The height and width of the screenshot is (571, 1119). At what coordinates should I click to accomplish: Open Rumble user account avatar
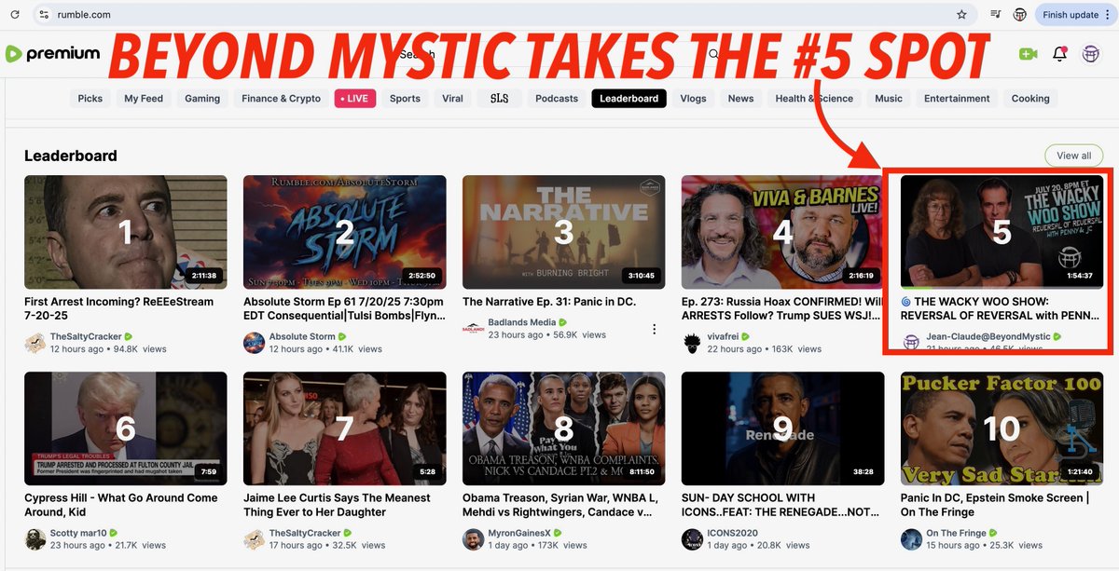(x=1091, y=54)
